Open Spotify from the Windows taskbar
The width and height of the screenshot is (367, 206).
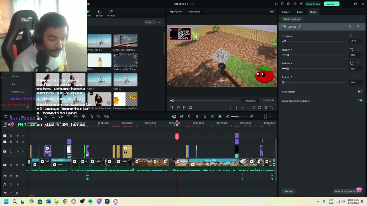pos(90,201)
